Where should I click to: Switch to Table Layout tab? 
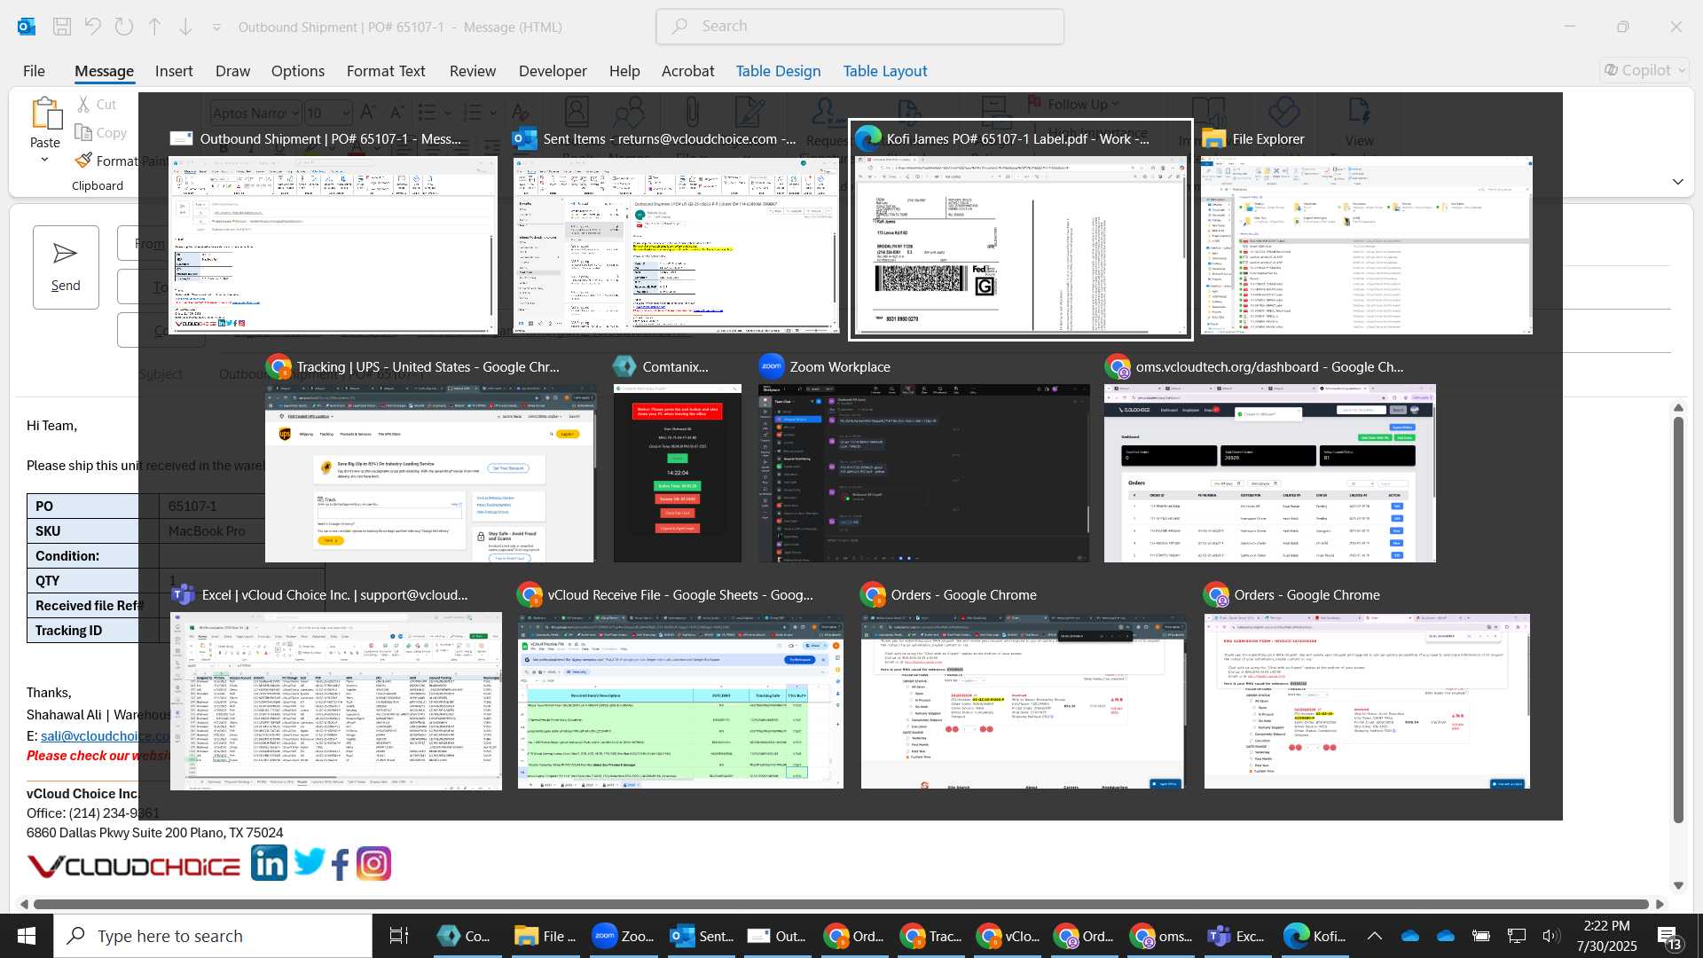(x=885, y=71)
